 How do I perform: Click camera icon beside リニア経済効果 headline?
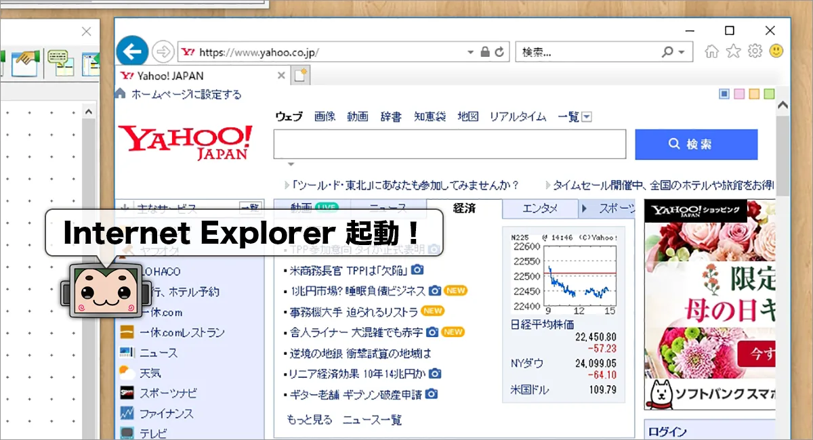pos(435,374)
